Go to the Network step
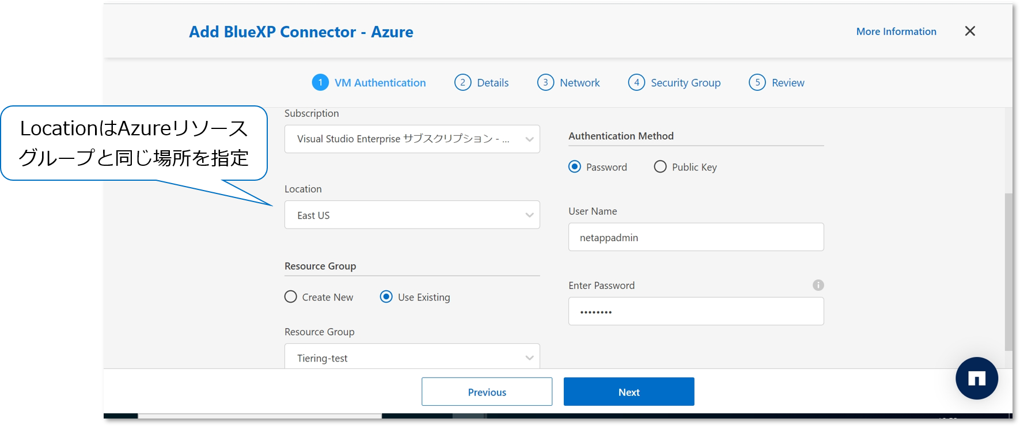 tap(580, 83)
